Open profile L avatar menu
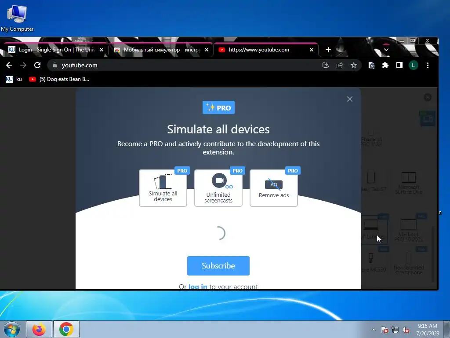 coord(413,65)
